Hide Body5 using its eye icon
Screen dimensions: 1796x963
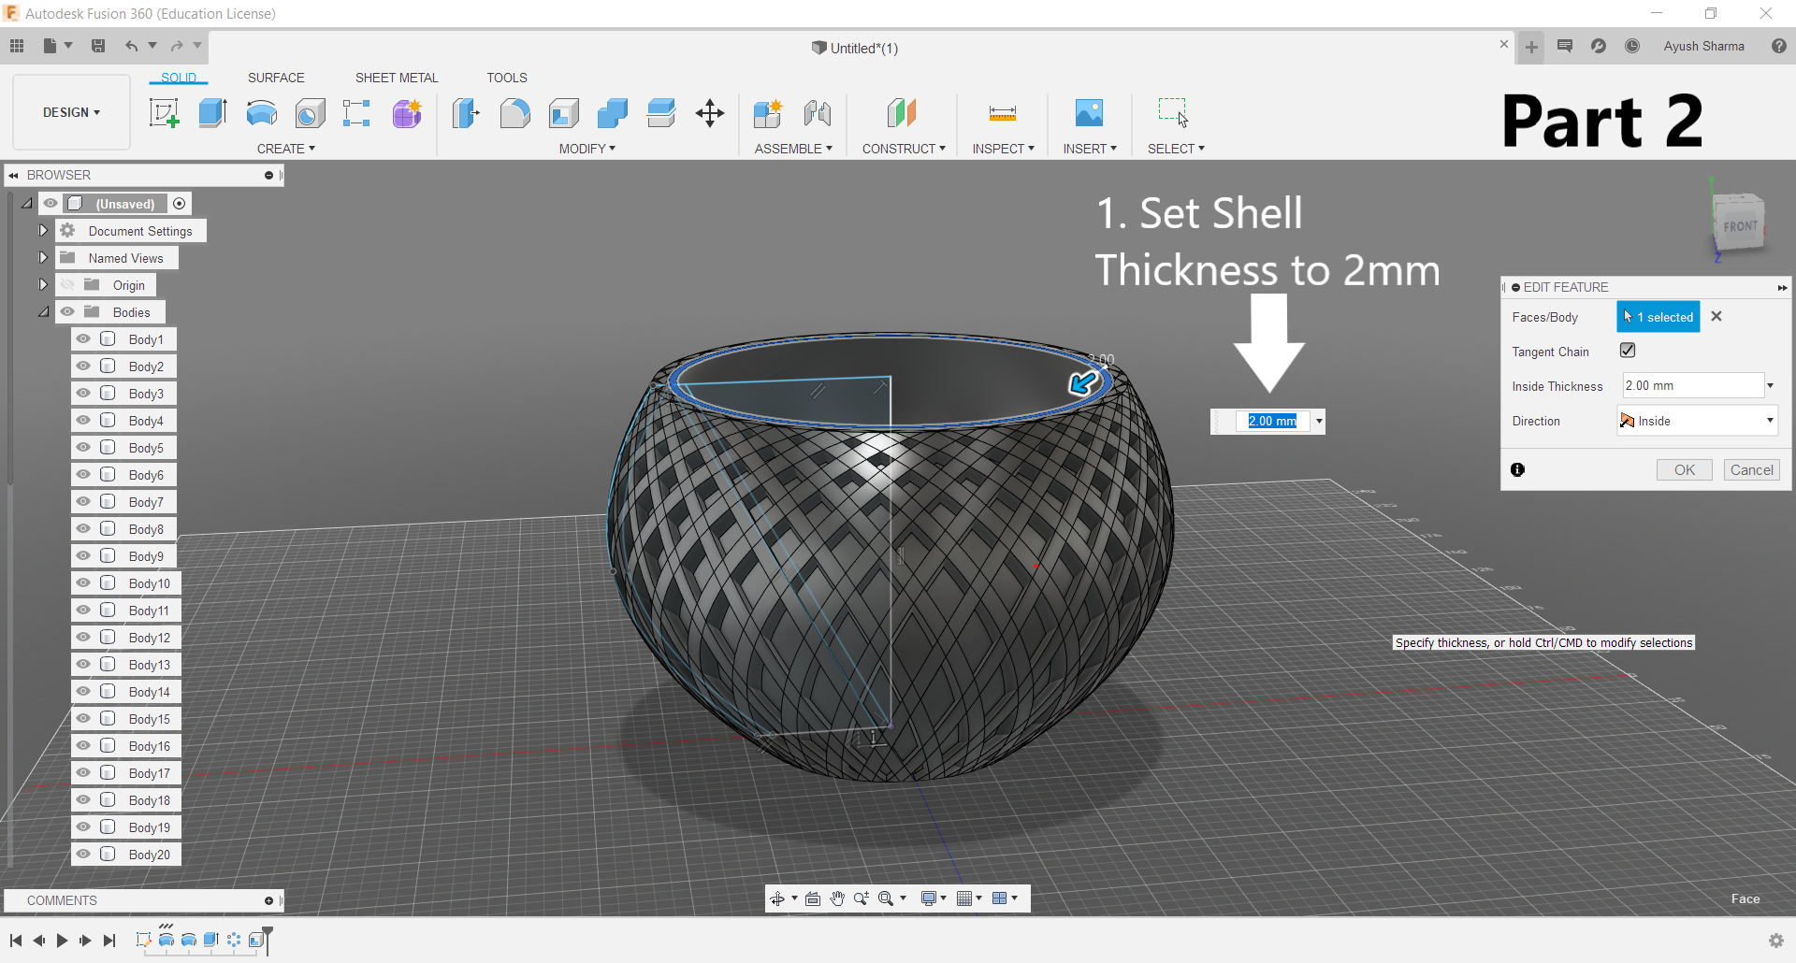click(x=84, y=448)
